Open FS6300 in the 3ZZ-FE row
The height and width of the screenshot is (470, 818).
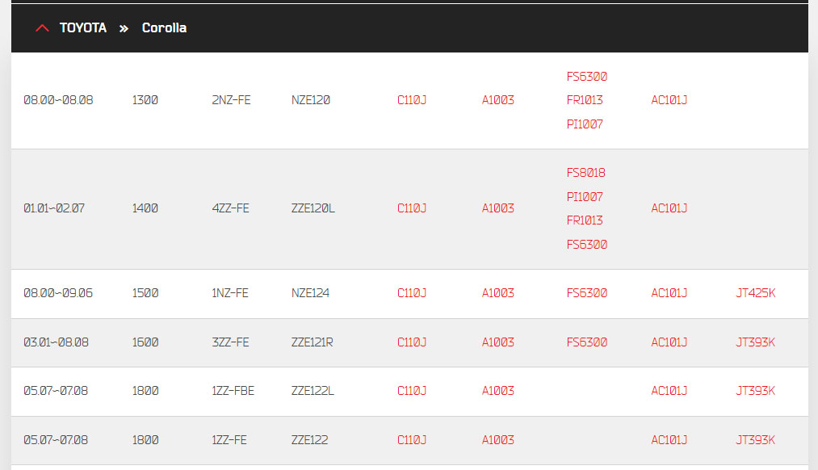[x=587, y=342]
